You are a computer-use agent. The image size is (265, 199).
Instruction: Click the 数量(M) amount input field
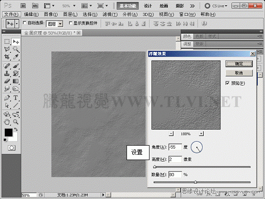click(175, 174)
